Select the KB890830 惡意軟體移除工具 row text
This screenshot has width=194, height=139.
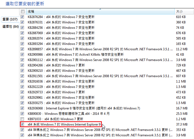tap(69, 113)
